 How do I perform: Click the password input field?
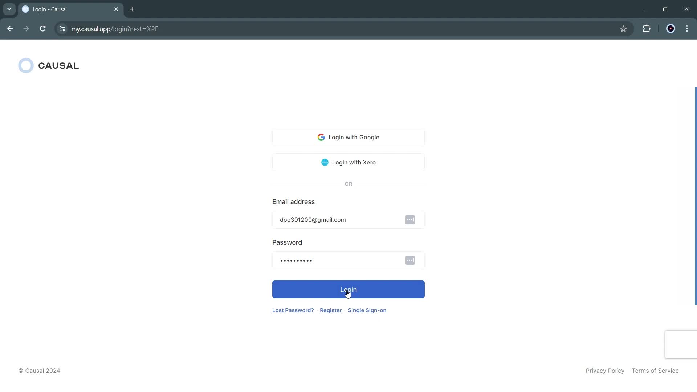click(x=348, y=260)
